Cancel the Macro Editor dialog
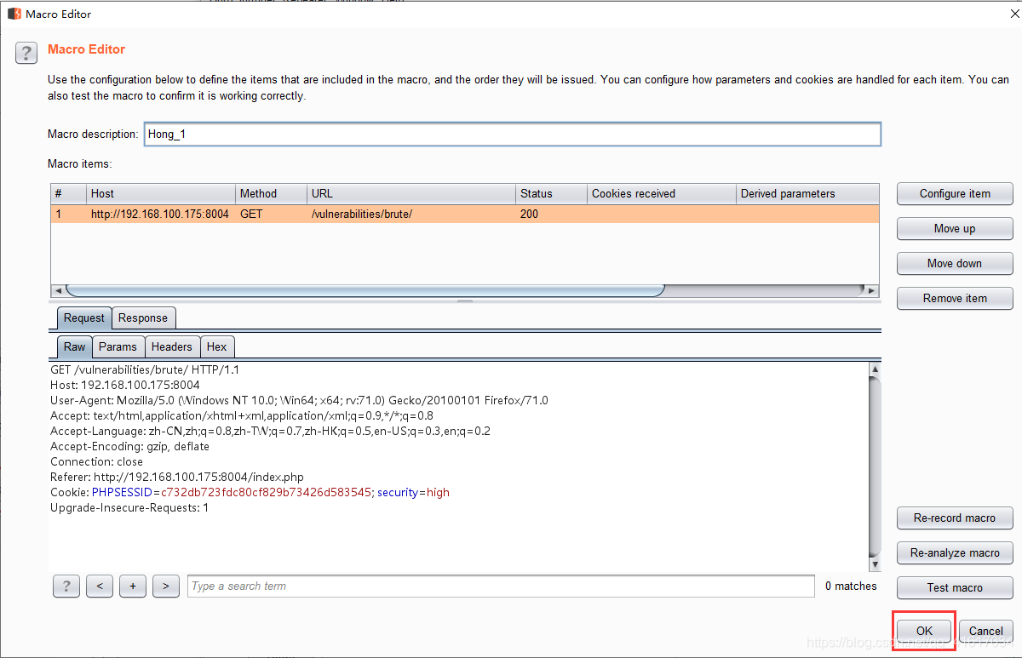Viewport: 1022px width, 658px height. (x=986, y=631)
